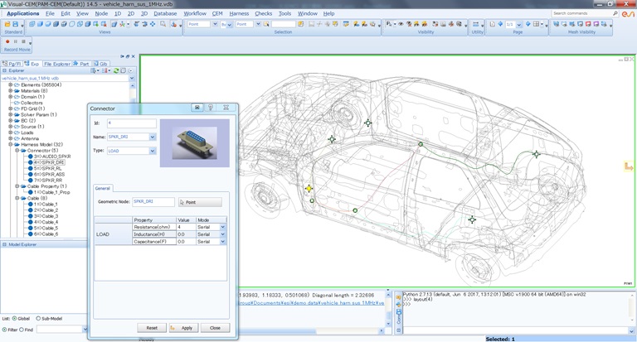637x342 pixels.
Task: Click the view axes triad icon in Views toolbar
Action: coord(122,24)
